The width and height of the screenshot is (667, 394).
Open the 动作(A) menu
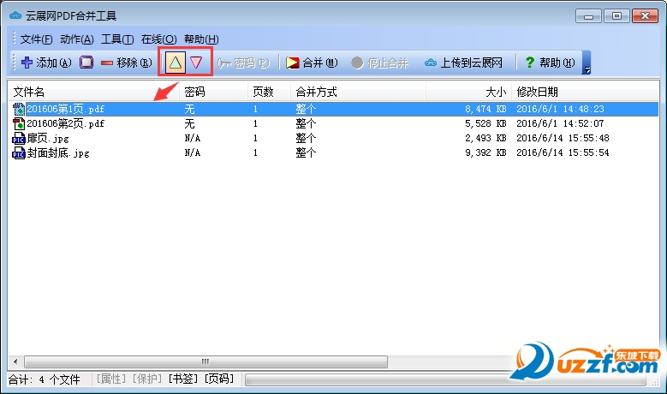[x=76, y=39]
